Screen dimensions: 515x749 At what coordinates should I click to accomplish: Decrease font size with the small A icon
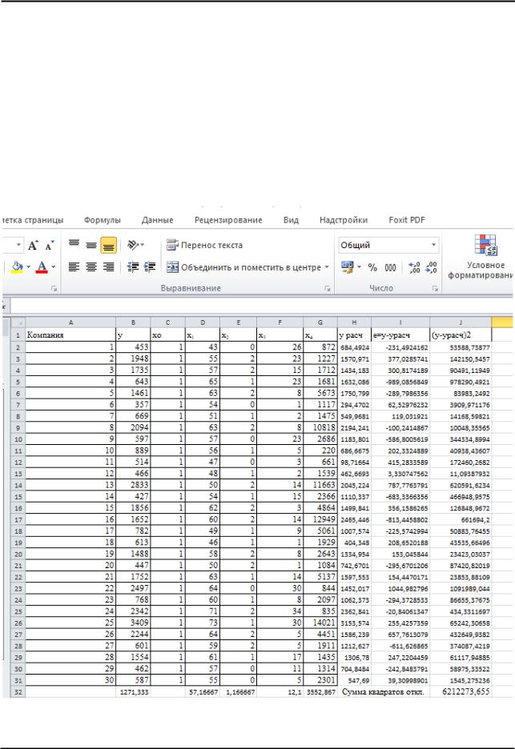click(x=49, y=246)
